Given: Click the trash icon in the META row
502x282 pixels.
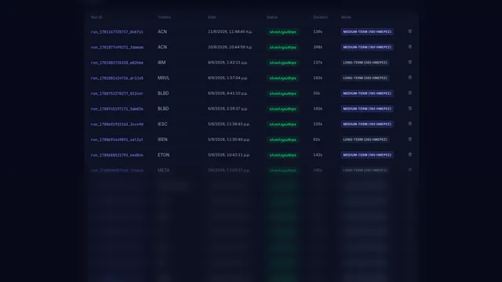Looking at the screenshot, I should click(x=409, y=170).
